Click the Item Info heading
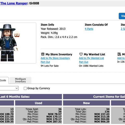This screenshot has width=125, height=125. [x=47, y=25]
